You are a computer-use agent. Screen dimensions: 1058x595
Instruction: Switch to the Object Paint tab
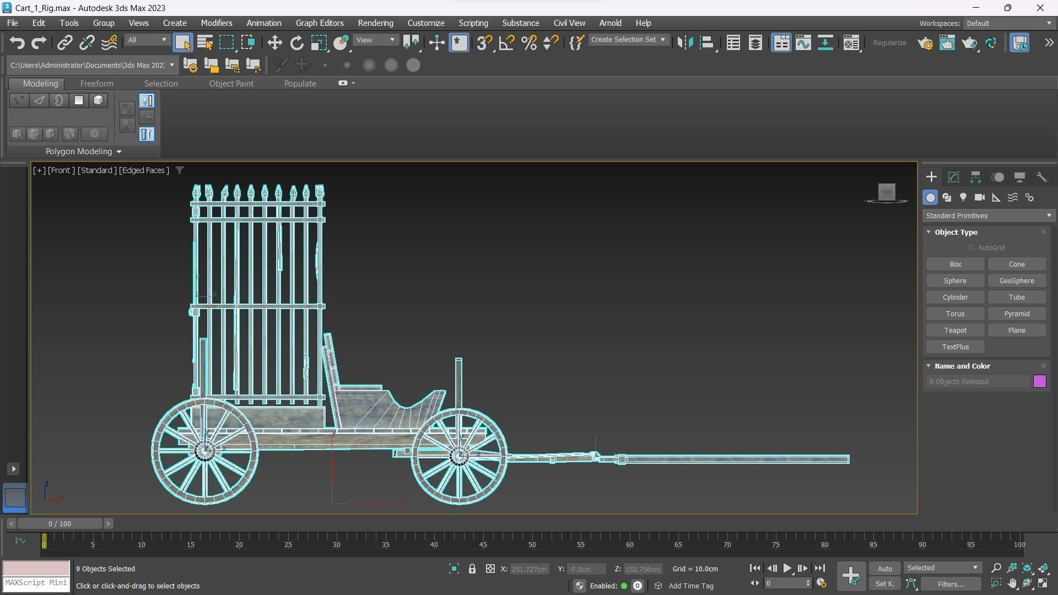coord(231,84)
